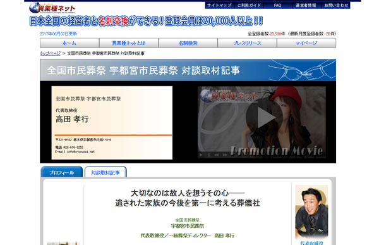Screen dimensions: 379x245
Task: Open 名刺検索 navigation button
Action: pos(188,43)
